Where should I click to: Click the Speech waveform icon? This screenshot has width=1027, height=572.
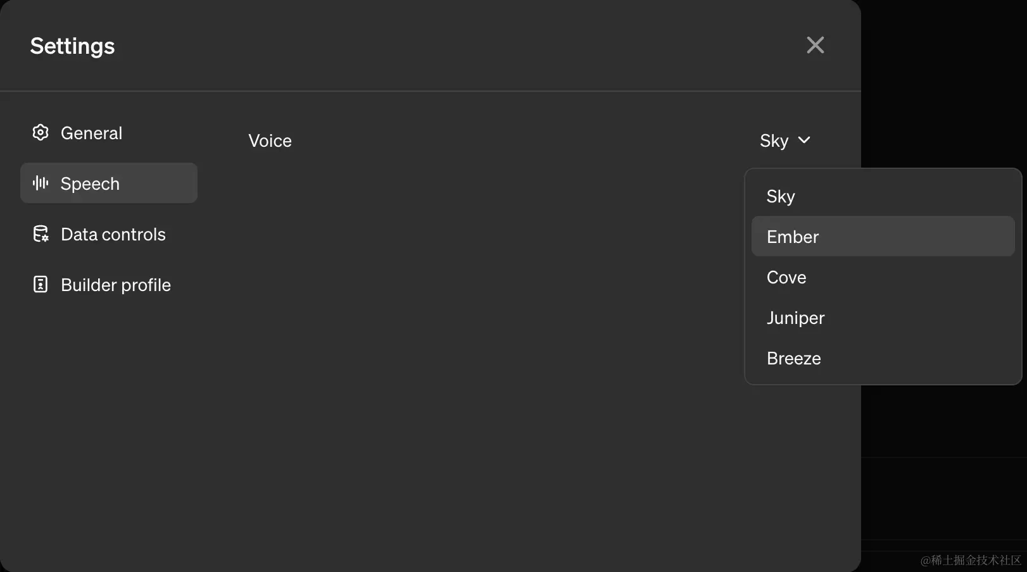pyautogui.click(x=41, y=183)
